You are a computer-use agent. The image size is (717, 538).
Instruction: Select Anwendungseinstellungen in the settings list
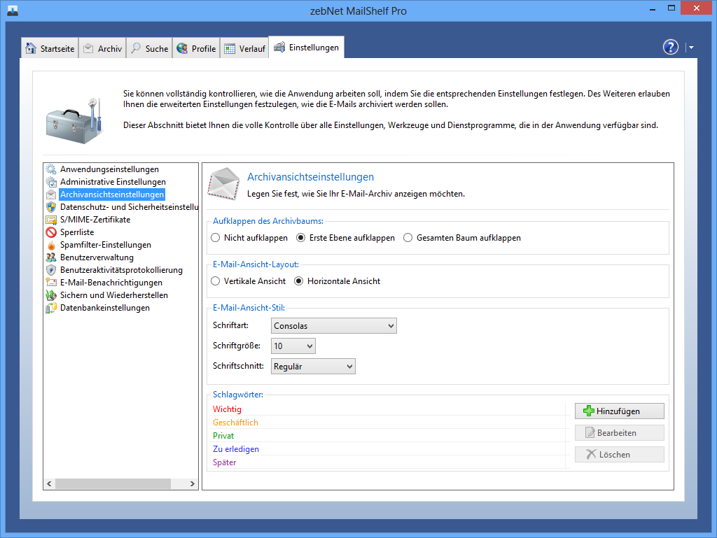(x=109, y=169)
